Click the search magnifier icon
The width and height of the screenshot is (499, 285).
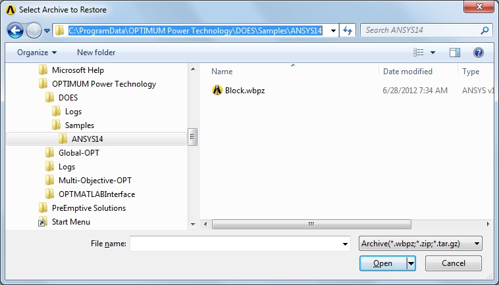click(x=485, y=30)
